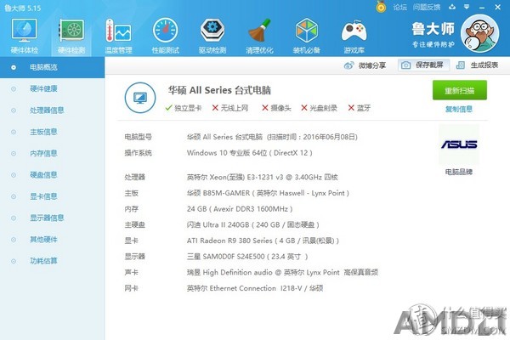This screenshot has width=510, height=340.
Task: Select 硬件健康 in sidebar
Action: pyautogui.click(x=43, y=88)
